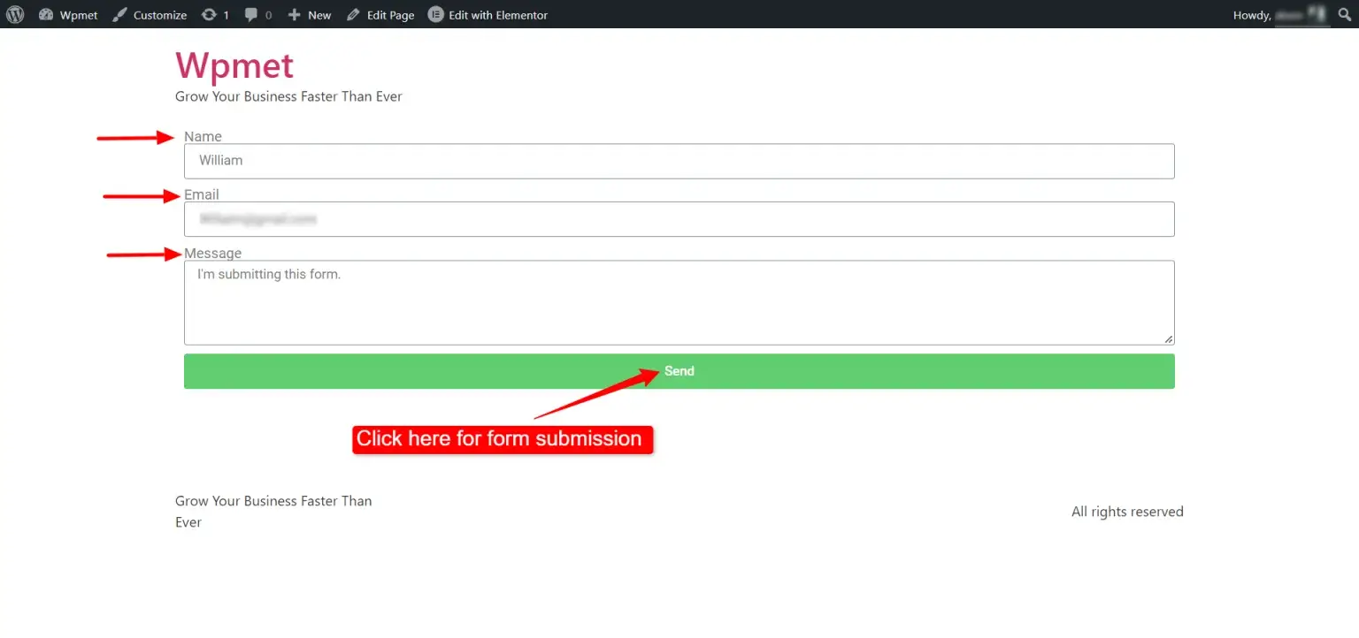Click the Message field label
Image resolution: width=1359 pixels, height=638 pixels.
coord(212,254)
